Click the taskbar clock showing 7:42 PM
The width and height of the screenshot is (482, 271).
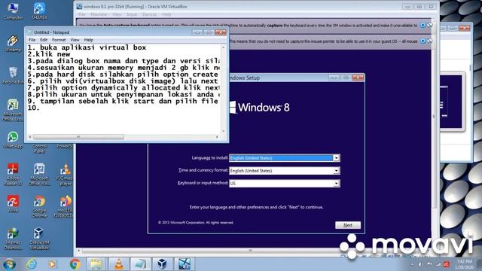point(465,264)
